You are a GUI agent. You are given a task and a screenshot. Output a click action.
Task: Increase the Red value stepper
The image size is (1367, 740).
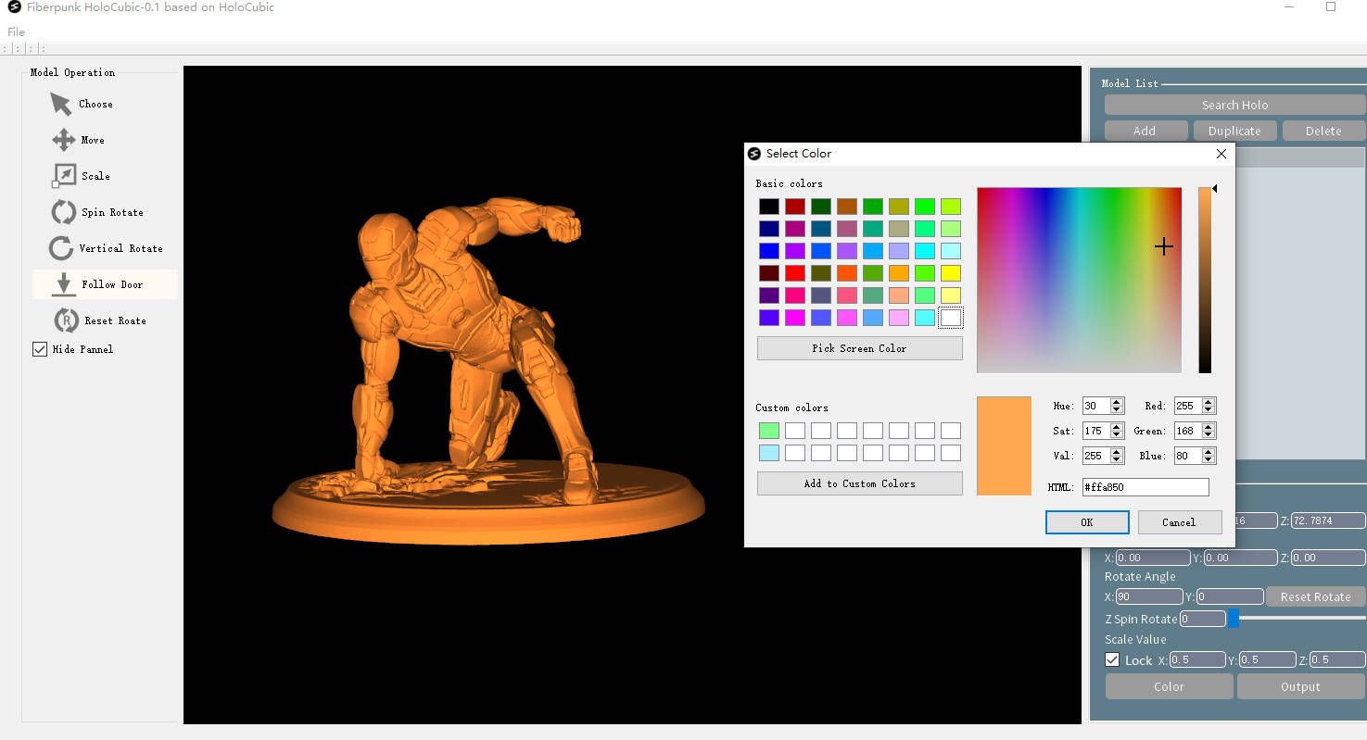point(1209,402)
